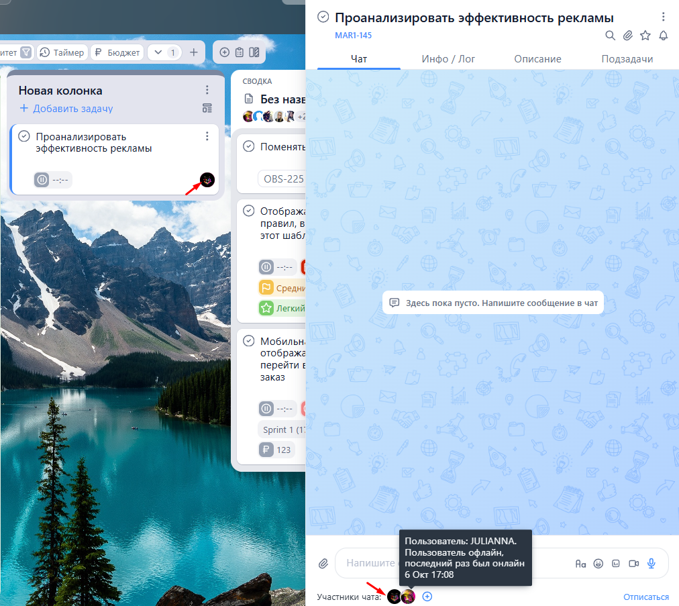
Task: Open the Инфо / Лог tab
Action: point(448,59)
